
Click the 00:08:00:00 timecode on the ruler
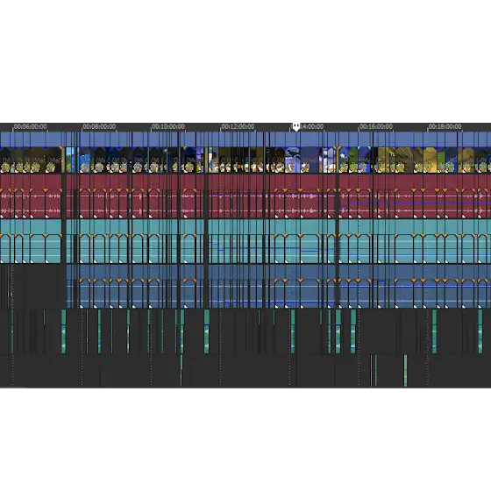99,126
